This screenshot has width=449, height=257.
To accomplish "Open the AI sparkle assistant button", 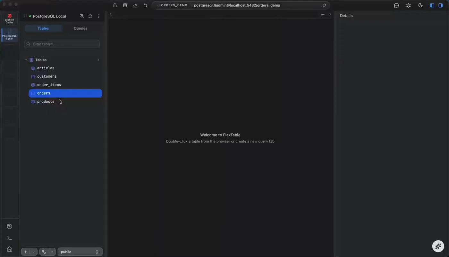I will pyautogui.click(x=438, y=246).
